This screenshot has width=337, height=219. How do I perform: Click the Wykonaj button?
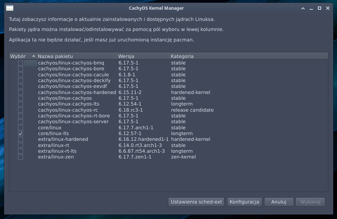pos(310,202)
